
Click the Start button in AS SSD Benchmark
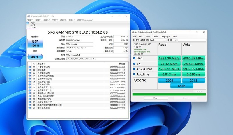click(156, 98)
